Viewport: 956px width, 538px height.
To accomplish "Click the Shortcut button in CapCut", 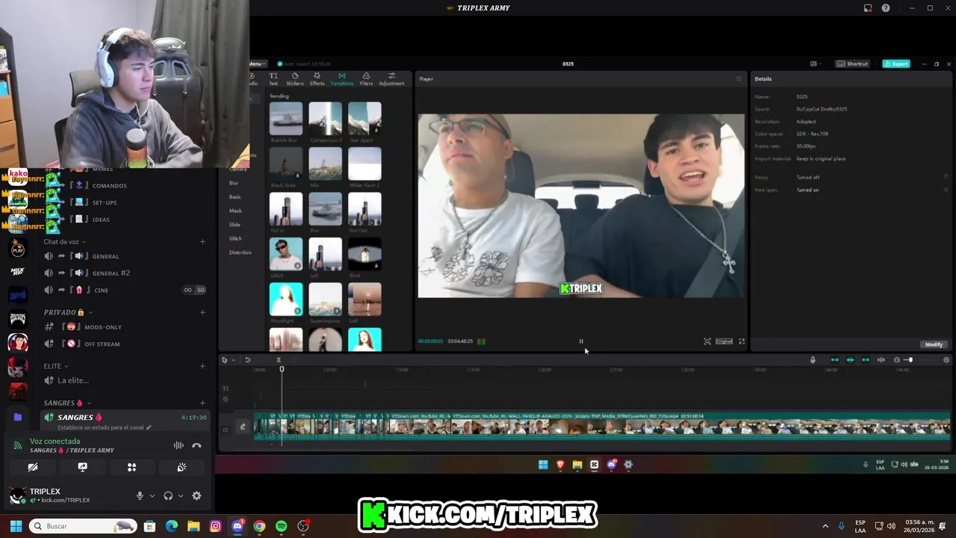I will 853,64.
